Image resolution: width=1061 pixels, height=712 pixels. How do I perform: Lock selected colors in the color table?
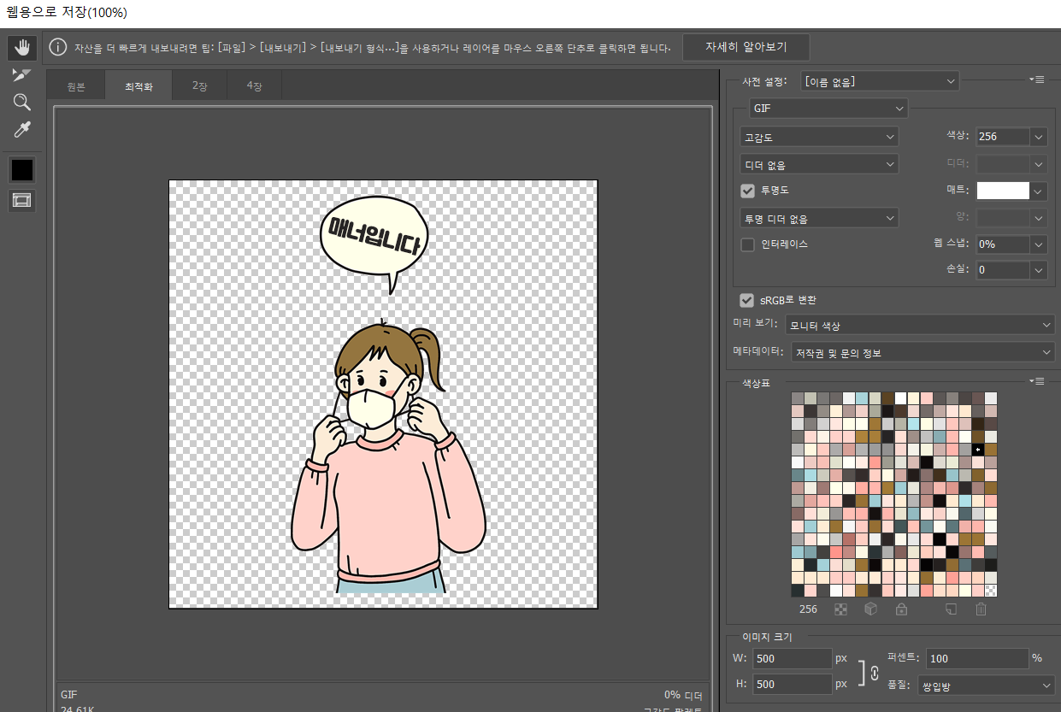902,609
